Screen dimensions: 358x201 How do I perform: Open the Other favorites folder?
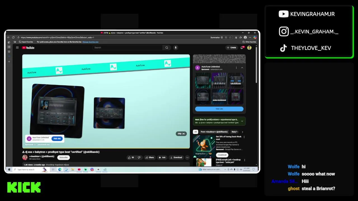click(x=249, y=42)
